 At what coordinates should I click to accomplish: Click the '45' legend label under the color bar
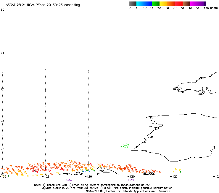(197, 8)
